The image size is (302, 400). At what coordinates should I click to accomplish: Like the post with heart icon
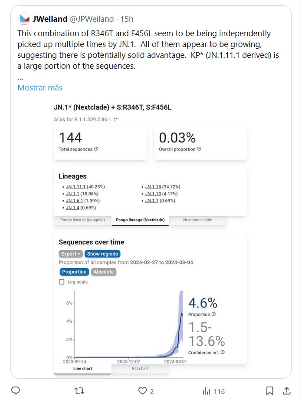[142, 391]
